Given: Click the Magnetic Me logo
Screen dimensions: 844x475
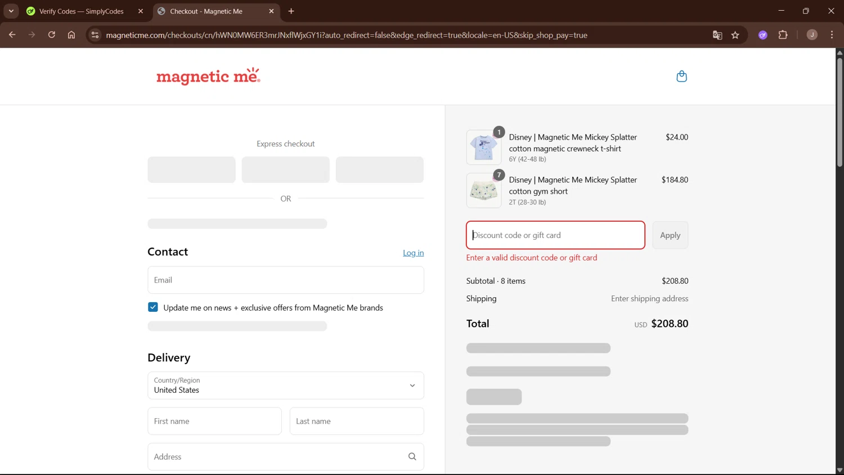Looking at the screenshot, I should click(x=208, y=76).
